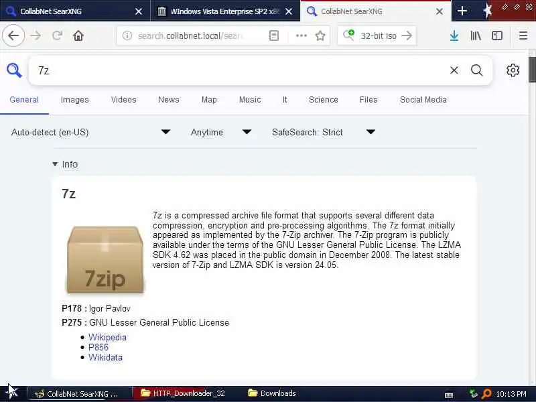Click the forward navigation arrow
Image resolution: width=536 pixels, height=402 pixels.
click(x=36, y=36)
